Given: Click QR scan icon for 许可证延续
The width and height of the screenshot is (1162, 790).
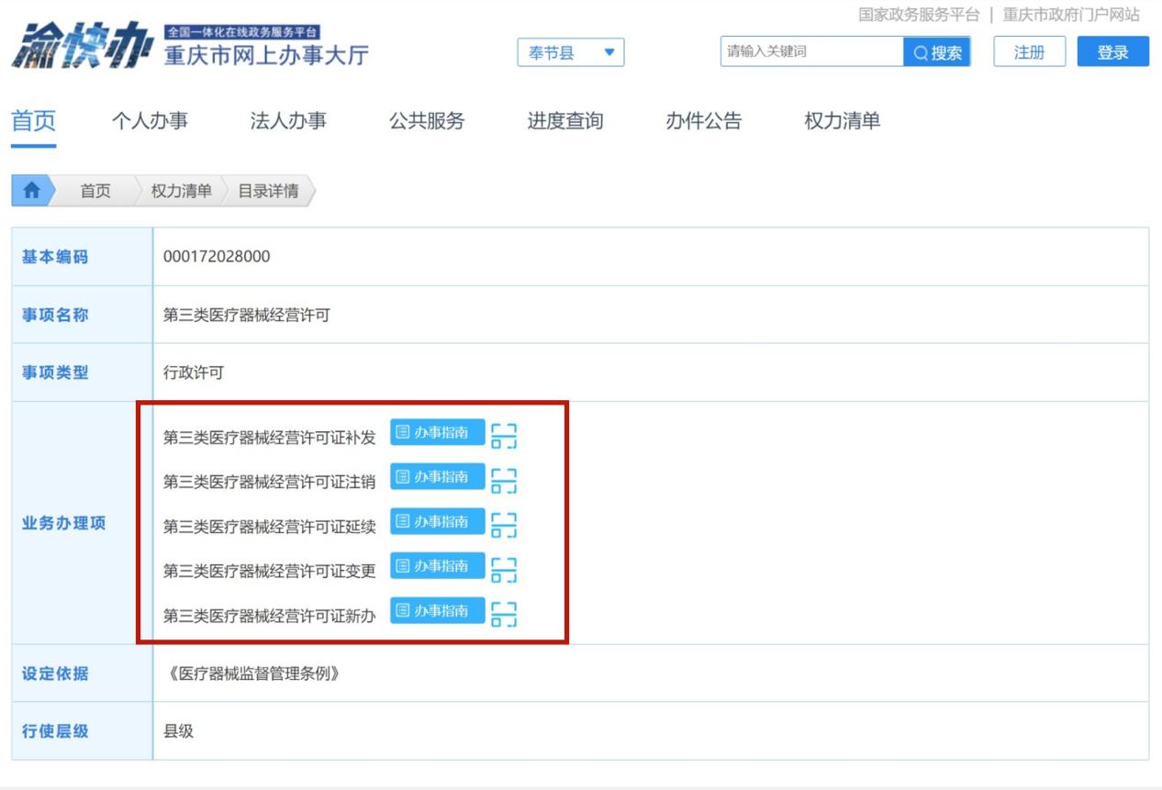Looking at the screenshot, I should point(504,525).
